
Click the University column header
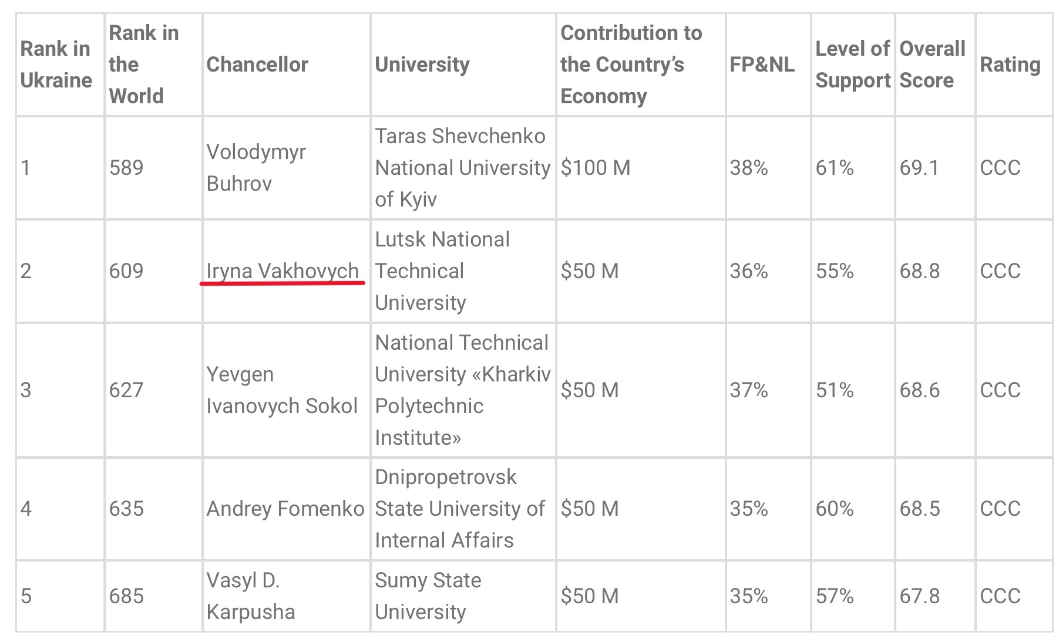422,65
